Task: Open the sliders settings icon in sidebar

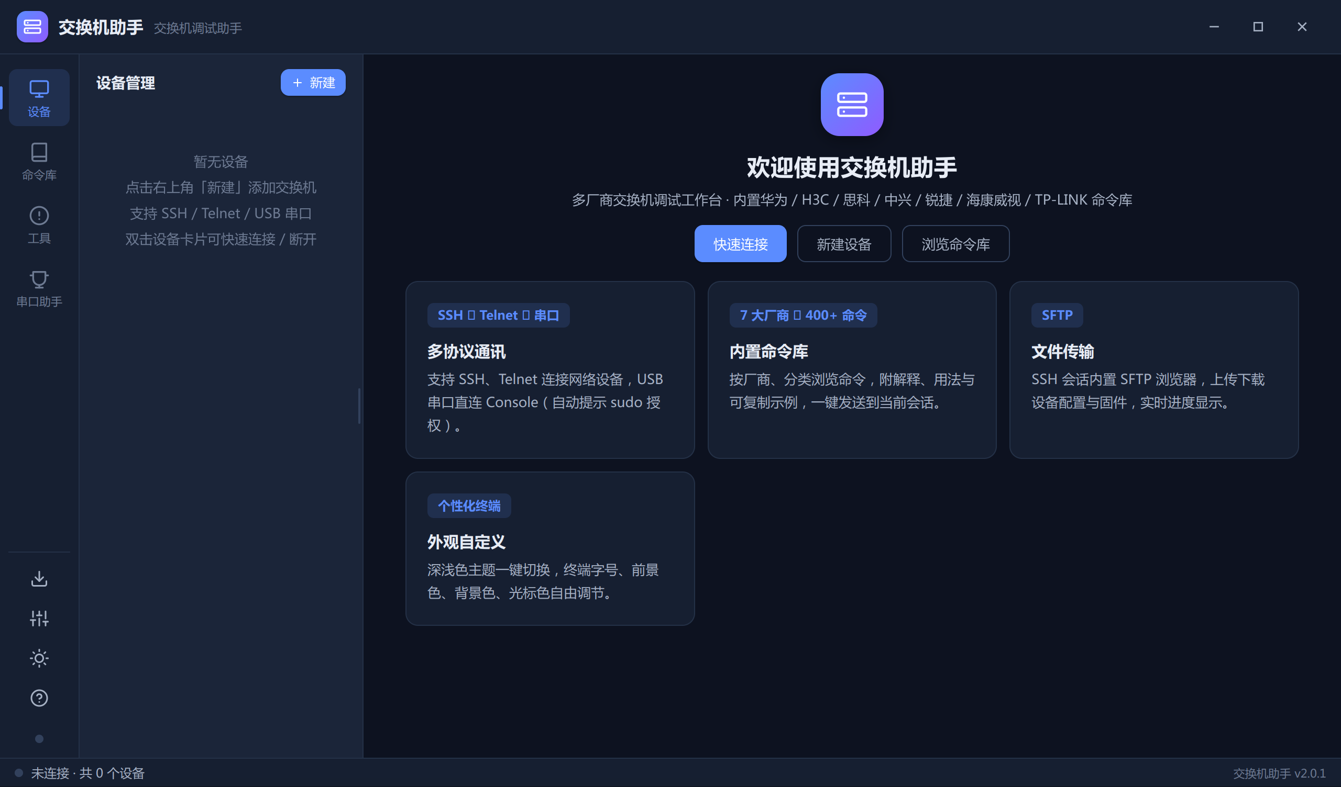Action: [x=39, y=619]
